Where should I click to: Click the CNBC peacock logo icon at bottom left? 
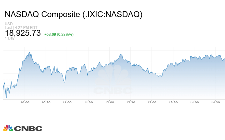coord(8,128)
